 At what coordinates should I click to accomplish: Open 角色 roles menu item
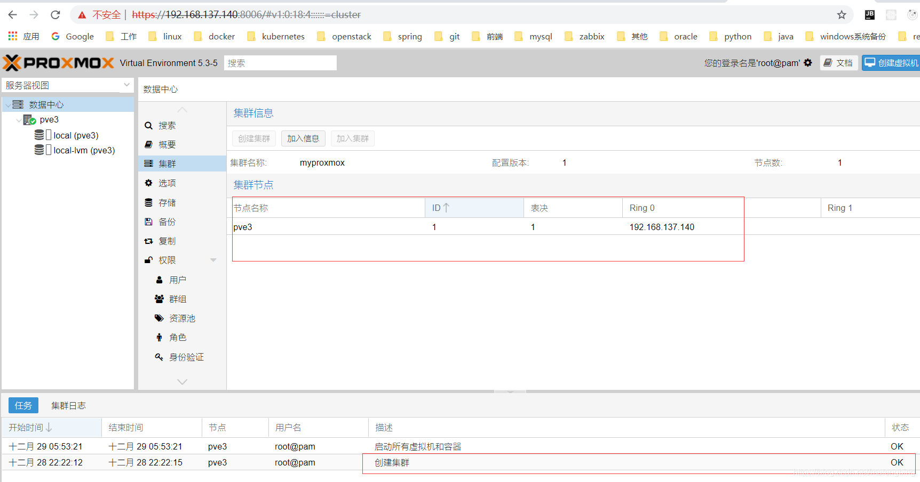click(x=182, y=338)
